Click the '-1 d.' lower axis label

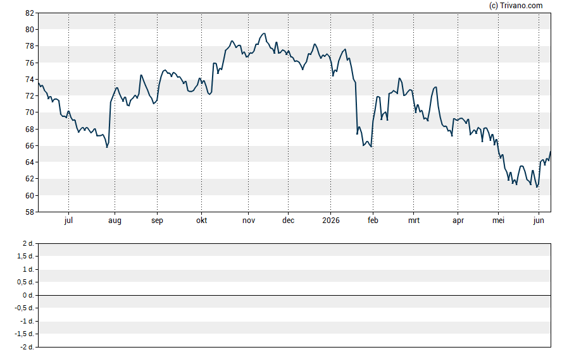(27, 321)
